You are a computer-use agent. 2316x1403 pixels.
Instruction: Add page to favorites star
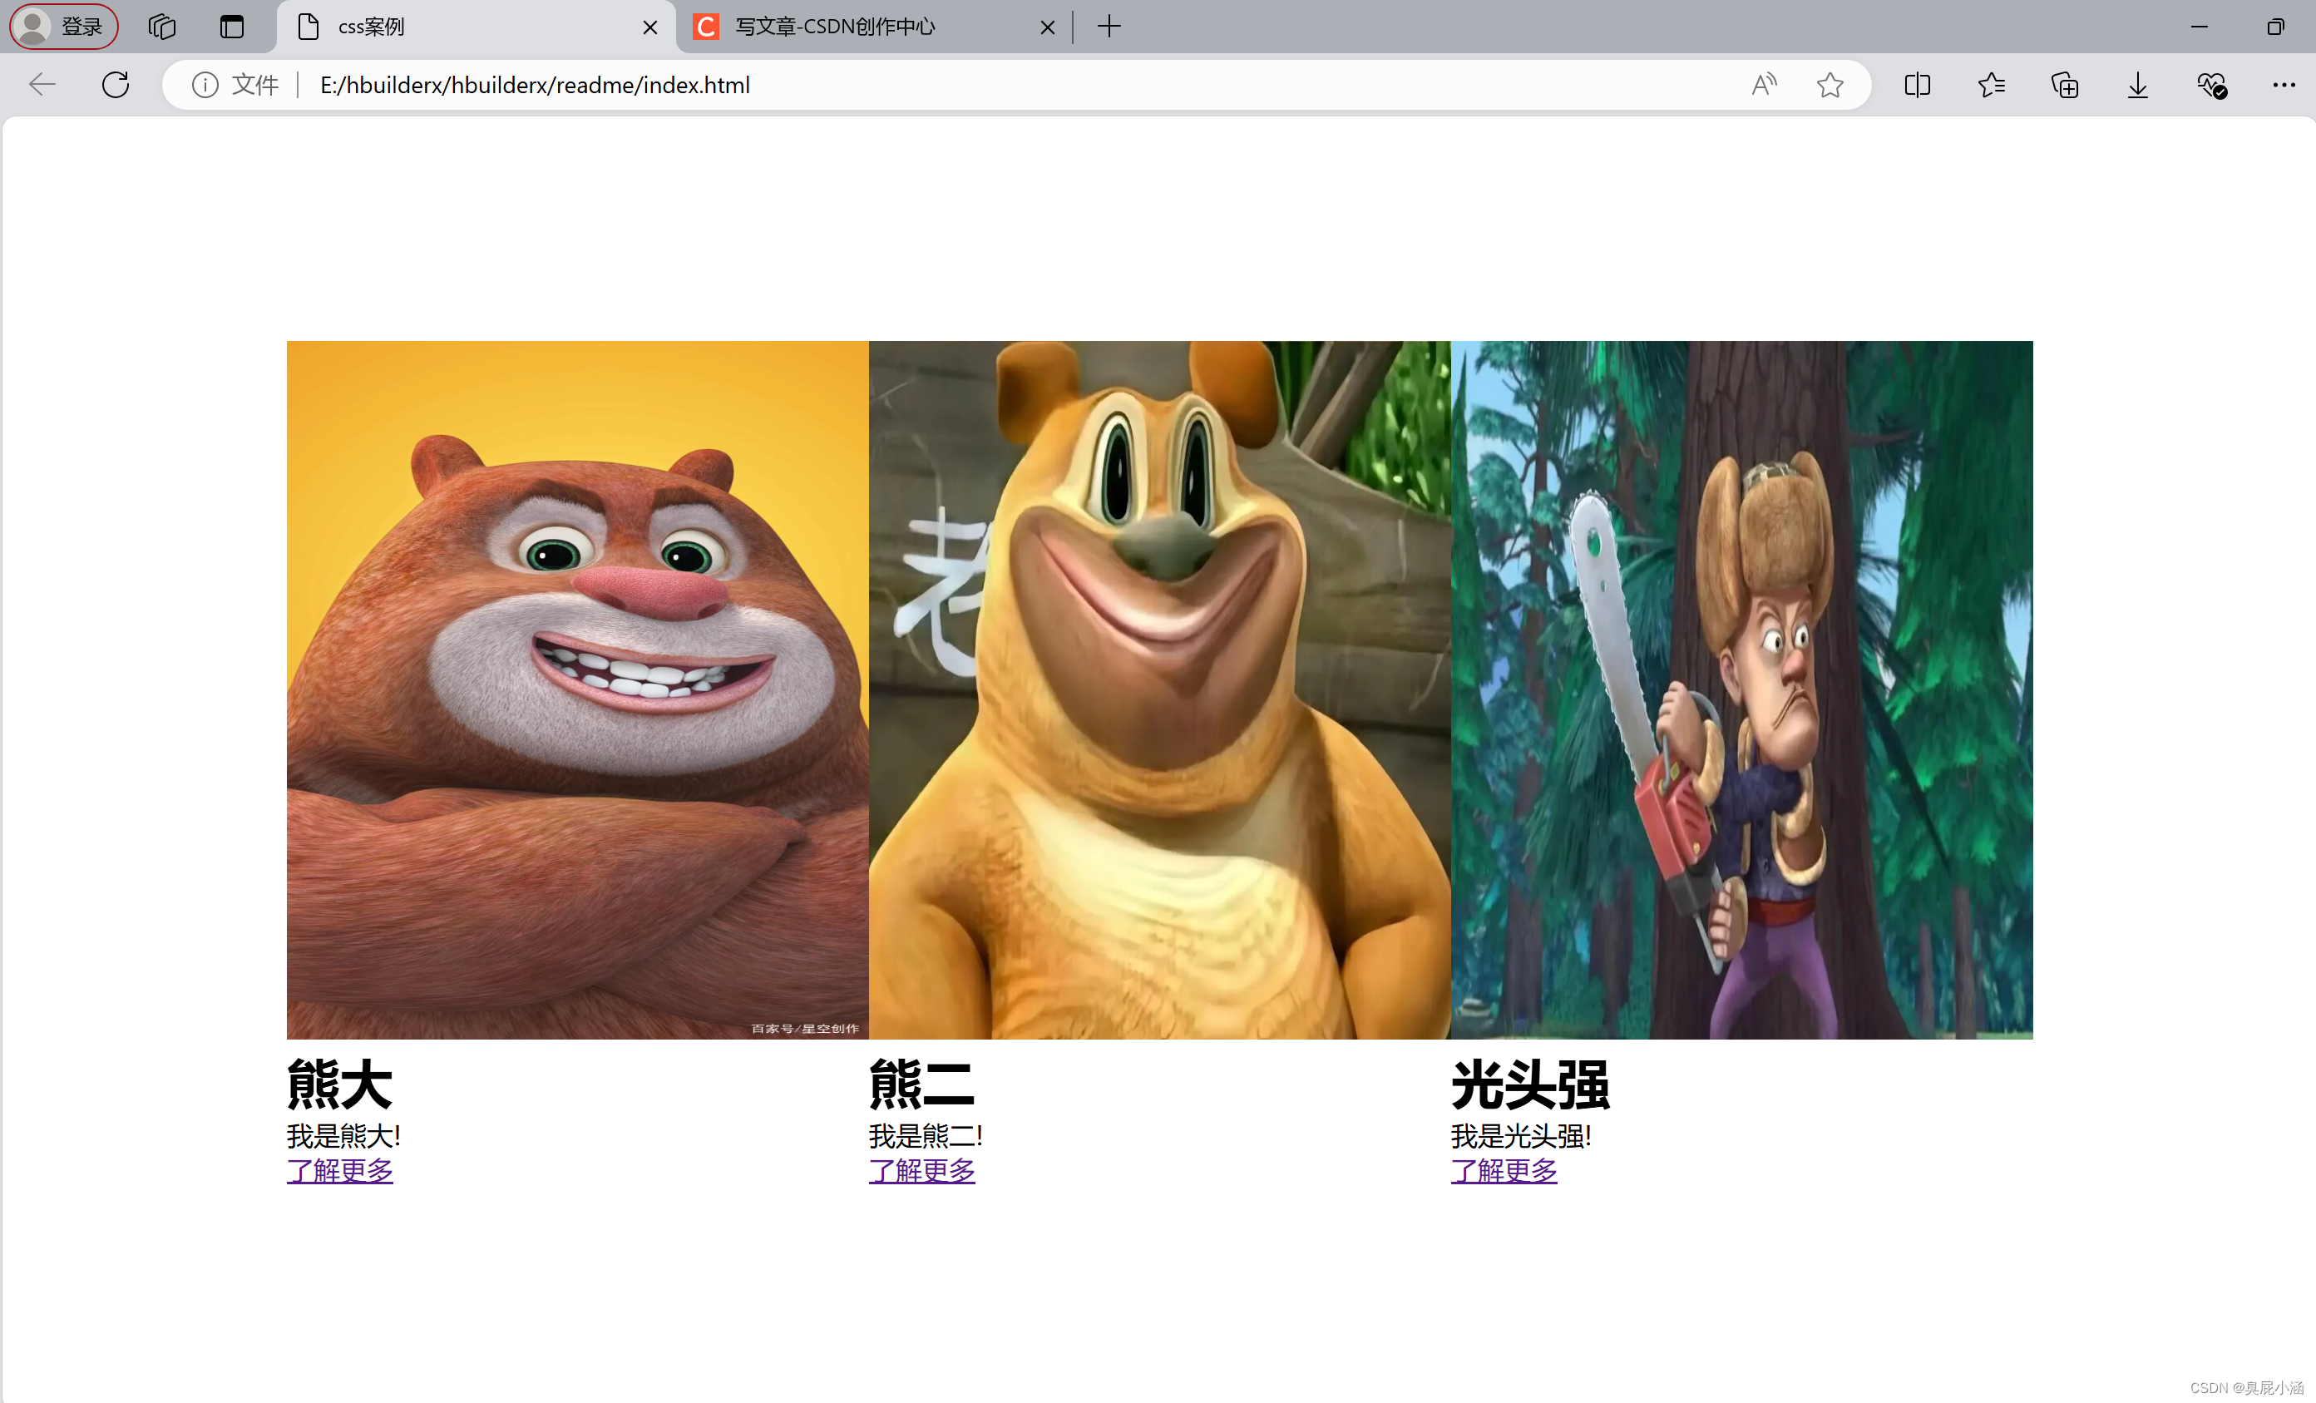point(1830,86)
